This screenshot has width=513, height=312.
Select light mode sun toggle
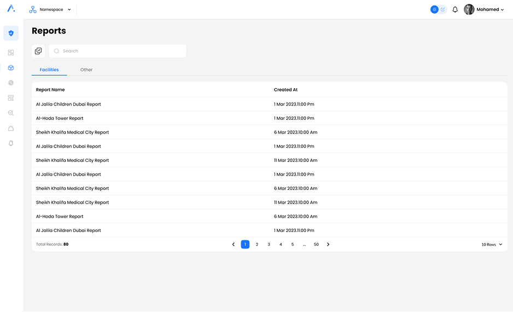(x=435, y=9)
